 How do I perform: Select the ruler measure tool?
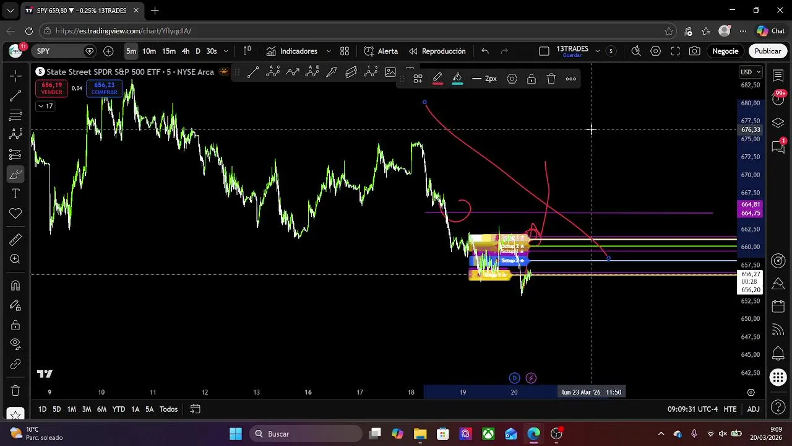click(x=15, y=240)
